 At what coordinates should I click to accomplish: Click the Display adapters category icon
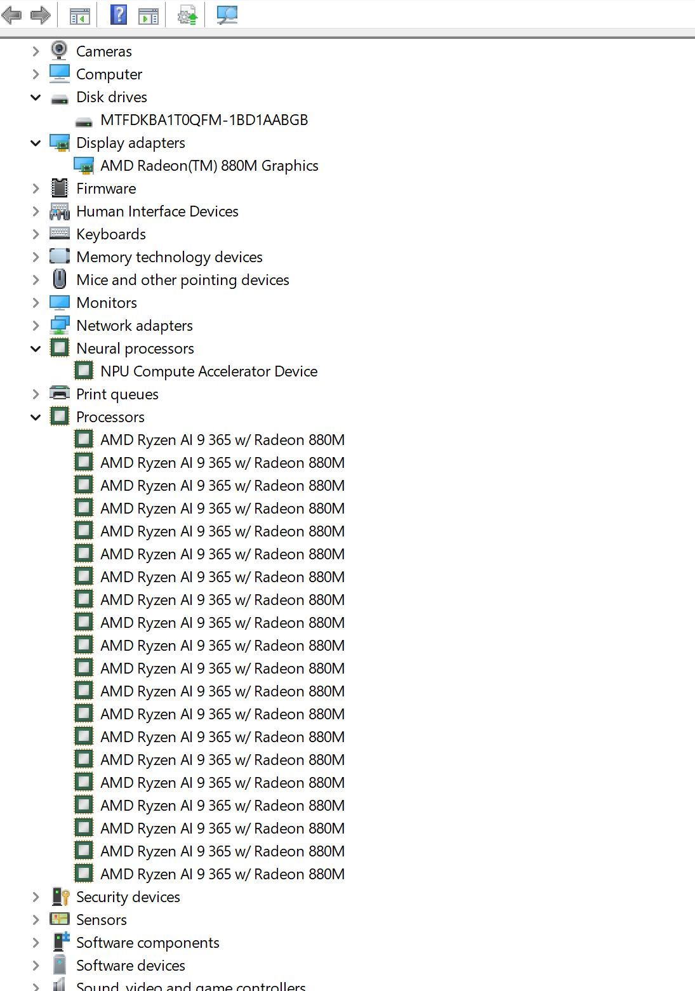click(x=60, y=143)
